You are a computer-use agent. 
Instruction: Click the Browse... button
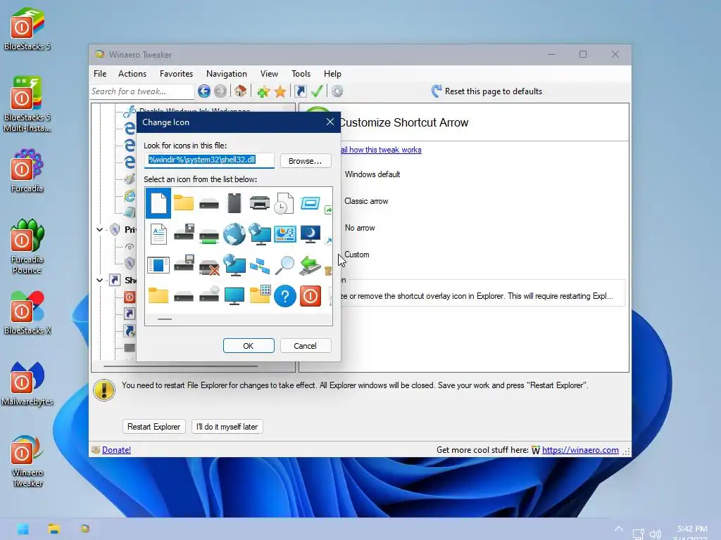306,161
